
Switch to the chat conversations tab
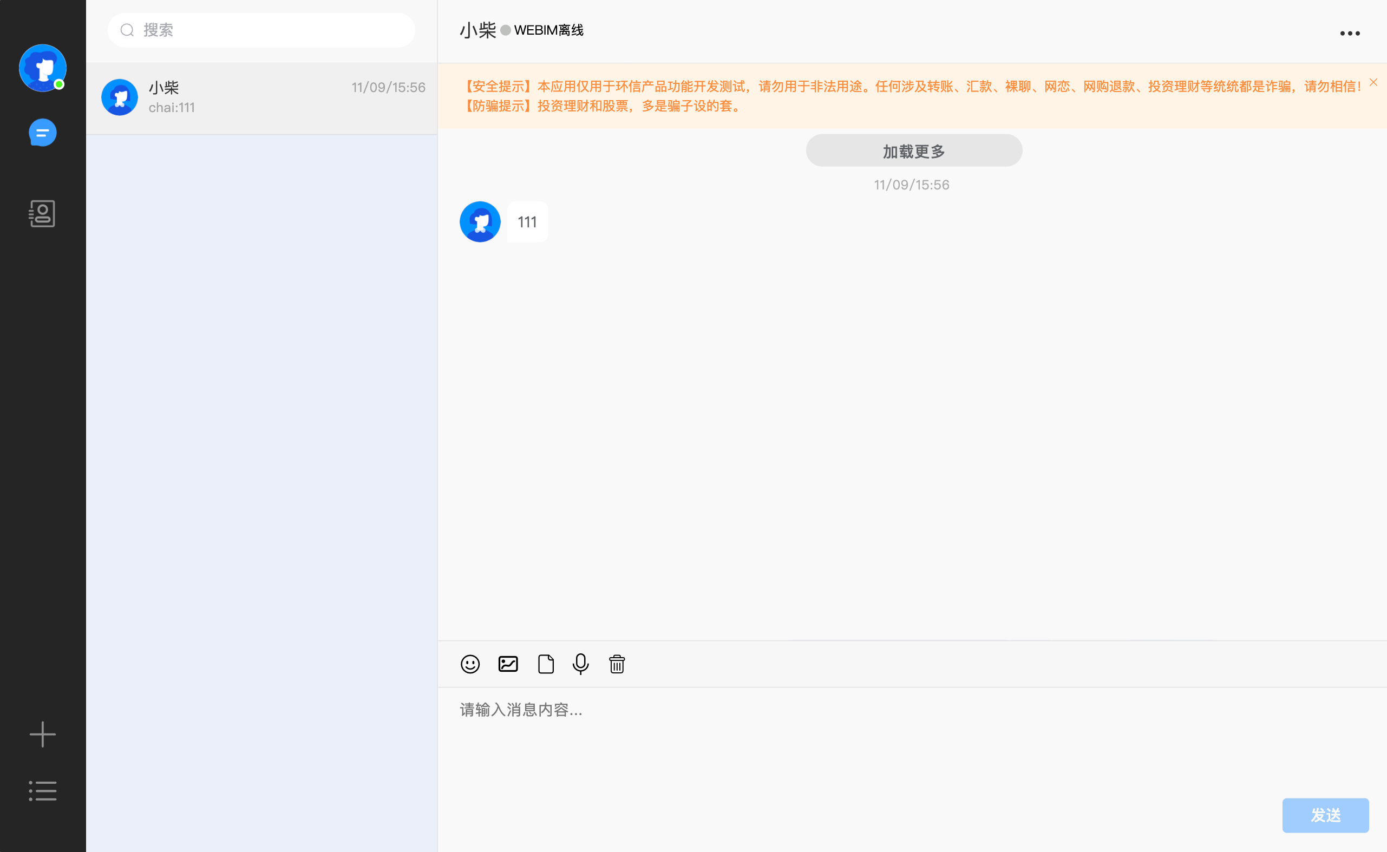(42, 133)
